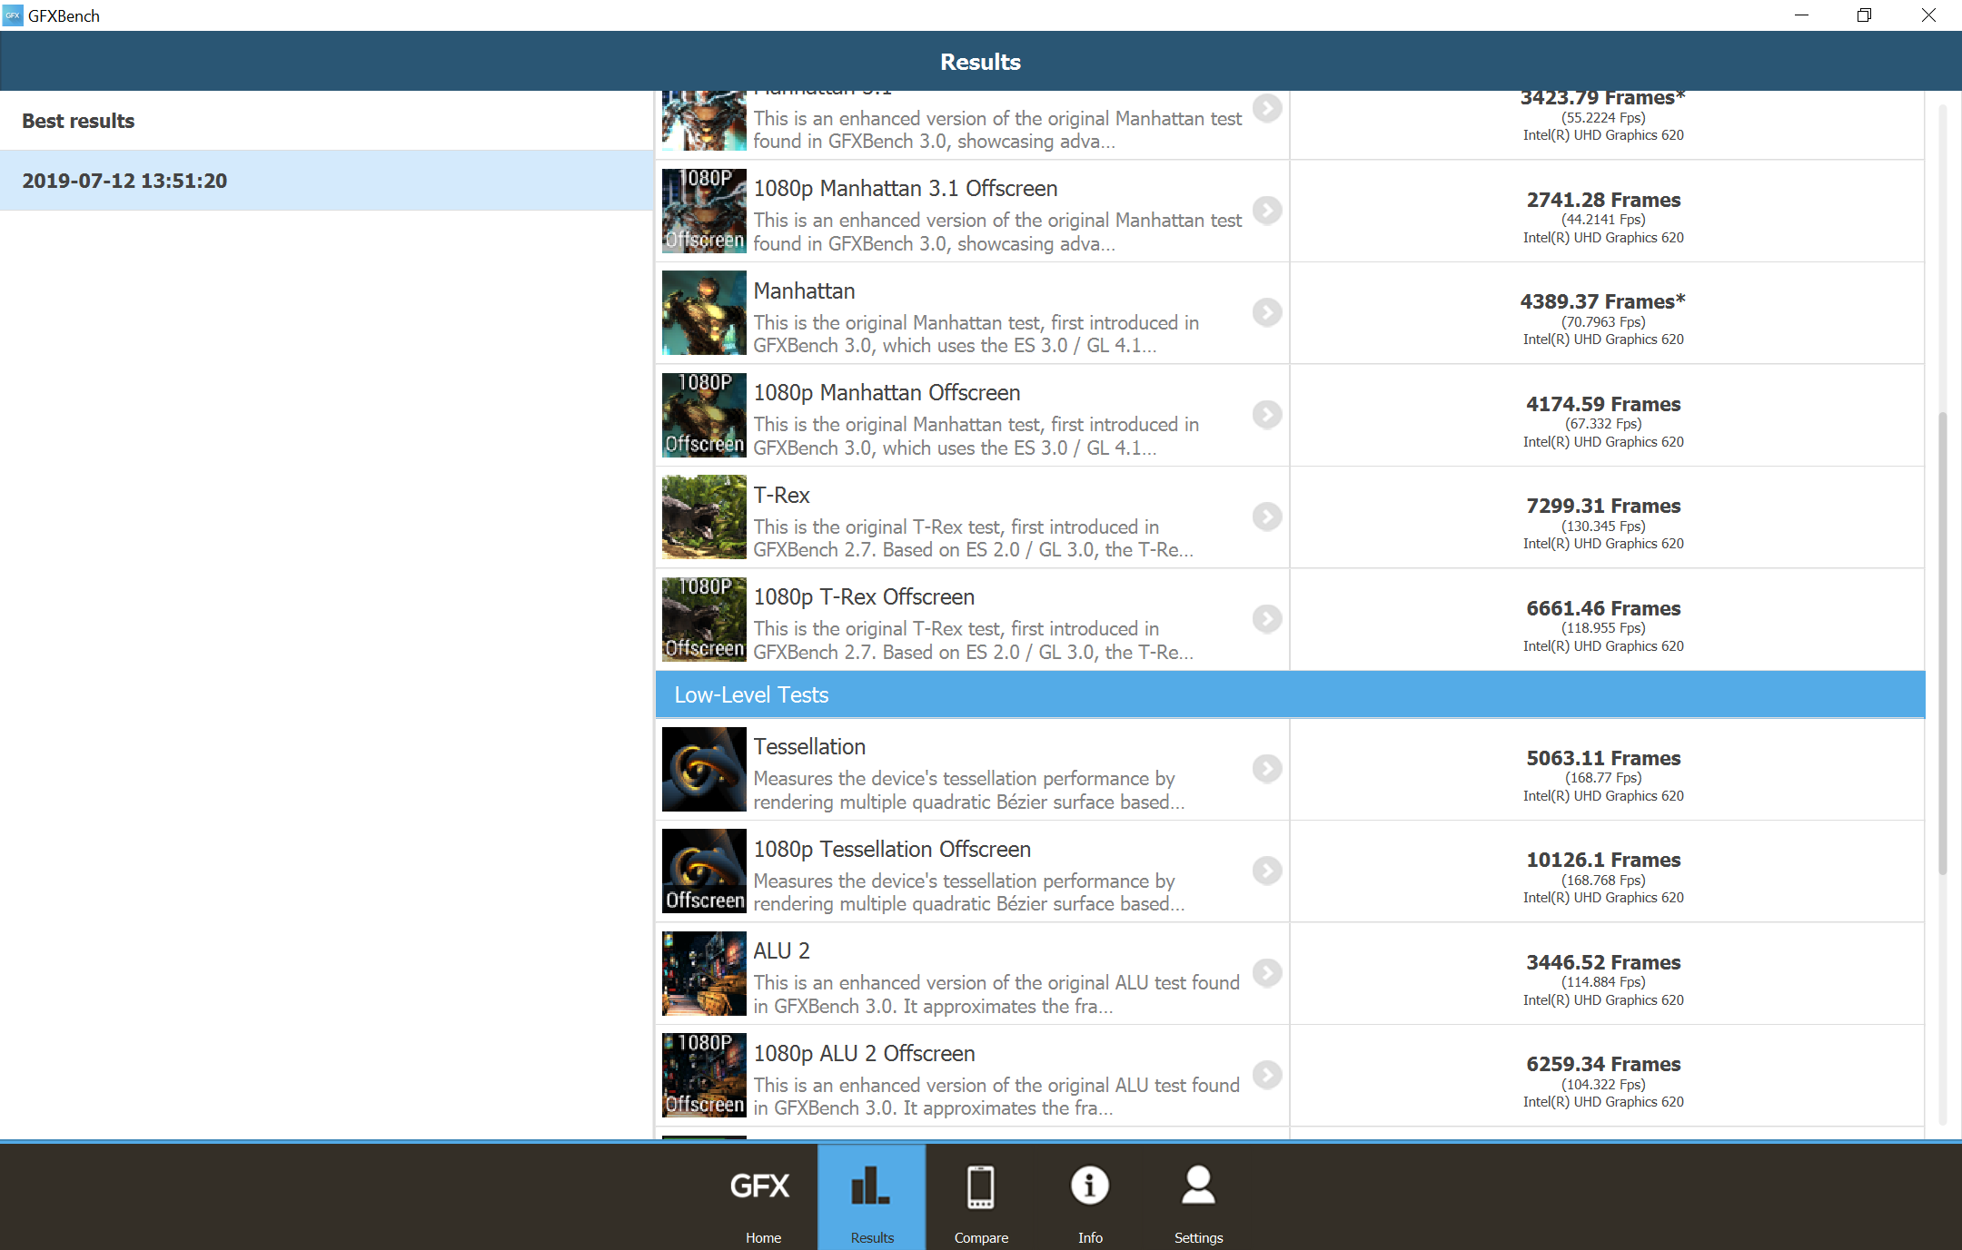Open details arrow for 1080p T-Rex Offscreen
Image resolution: width=1962 pixels, height=1250 pixels.
[1267, 619]
